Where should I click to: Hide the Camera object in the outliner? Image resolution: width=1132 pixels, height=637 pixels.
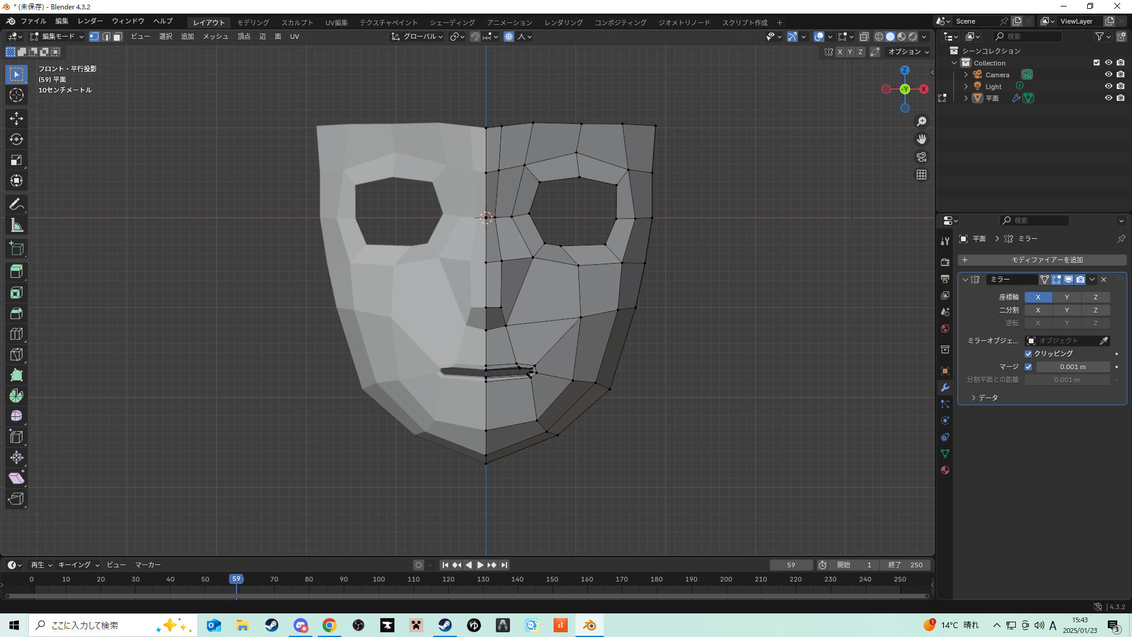(1108, 74)
